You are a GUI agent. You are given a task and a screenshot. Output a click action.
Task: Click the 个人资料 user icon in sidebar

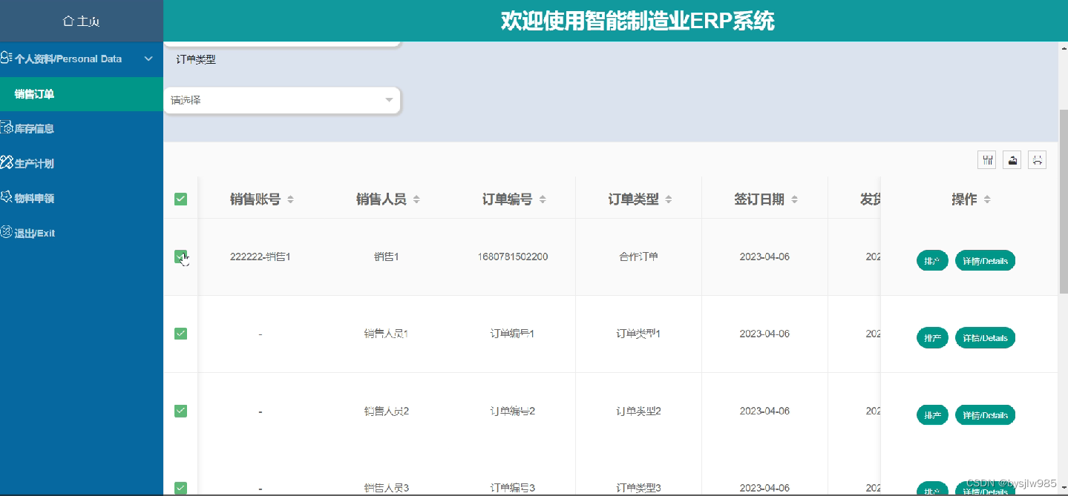click(7, 58)
